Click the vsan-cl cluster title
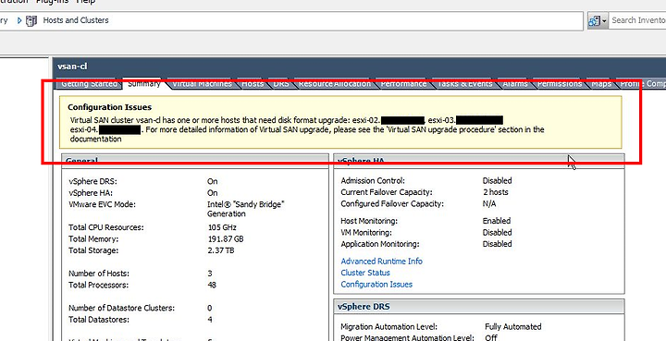This screenshot has height=341, width=666. coord(73,67)
